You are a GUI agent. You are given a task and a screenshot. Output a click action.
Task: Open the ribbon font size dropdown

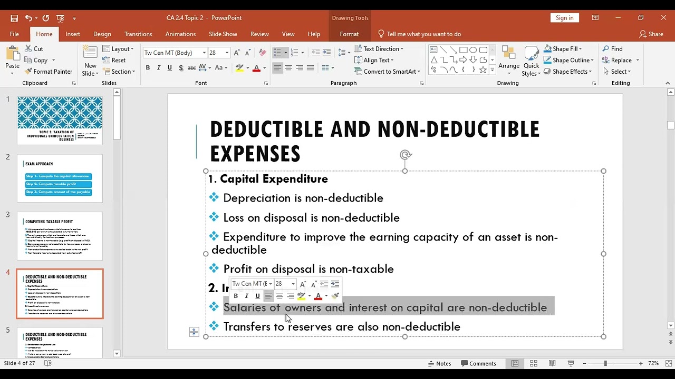(x=227, y=53)
